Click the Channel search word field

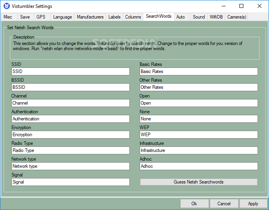click(x=71, y=103)
